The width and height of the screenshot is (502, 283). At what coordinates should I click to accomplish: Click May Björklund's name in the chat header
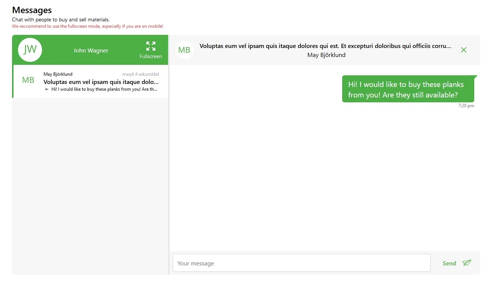pos(326,55)
